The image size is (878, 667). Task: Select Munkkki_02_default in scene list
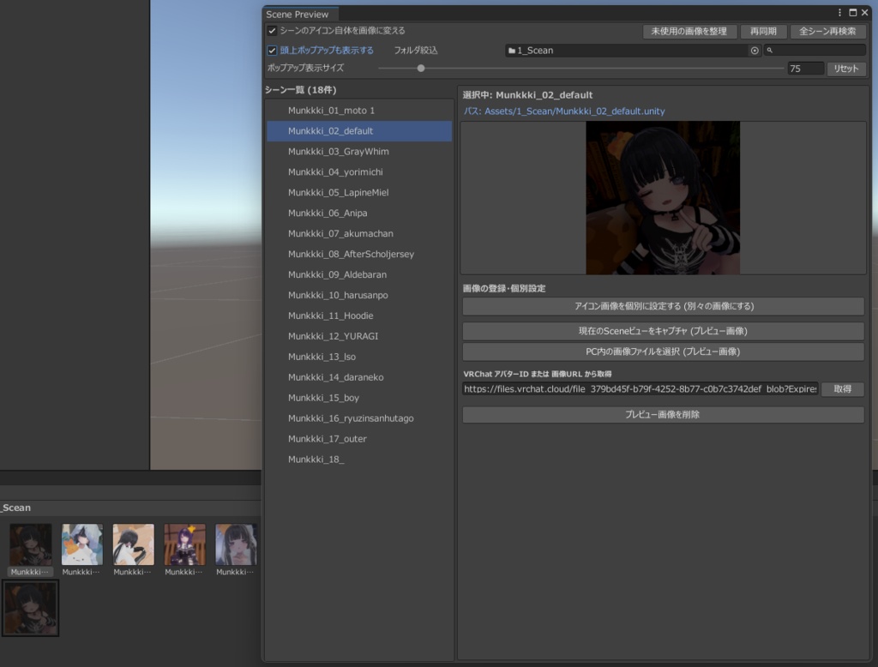click(x=359, y=131)
